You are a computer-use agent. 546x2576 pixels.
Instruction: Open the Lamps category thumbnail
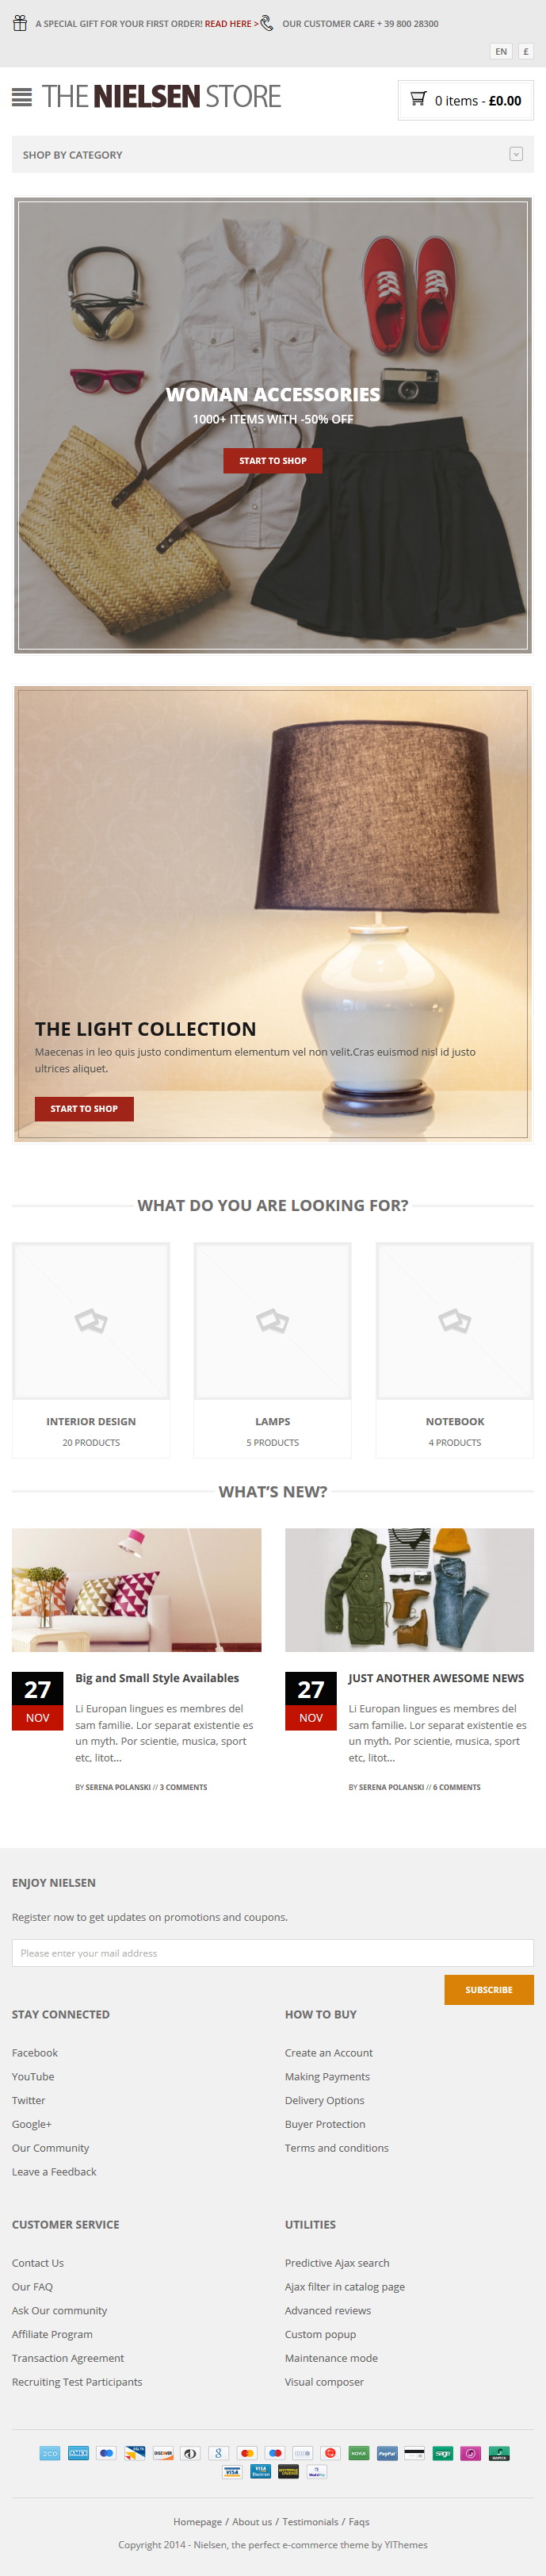(x=273, y=1321)
